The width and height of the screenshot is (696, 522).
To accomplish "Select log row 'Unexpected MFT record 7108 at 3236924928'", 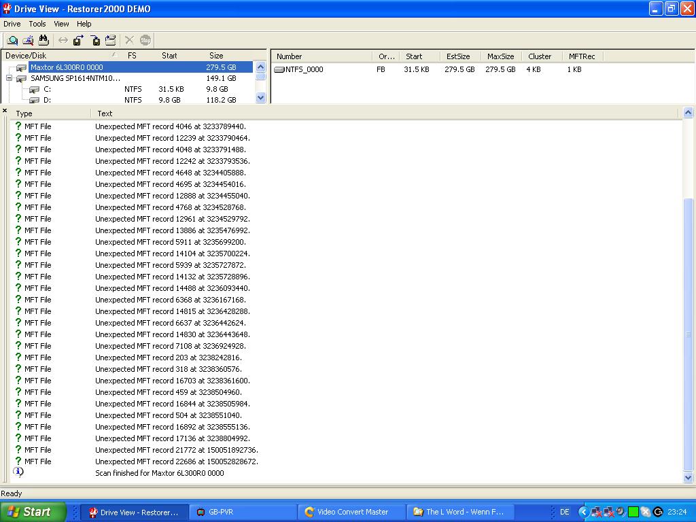I will point(171,346).
